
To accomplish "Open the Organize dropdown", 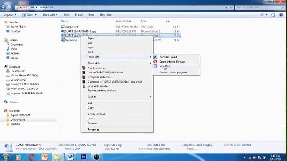I will [10, 15].
